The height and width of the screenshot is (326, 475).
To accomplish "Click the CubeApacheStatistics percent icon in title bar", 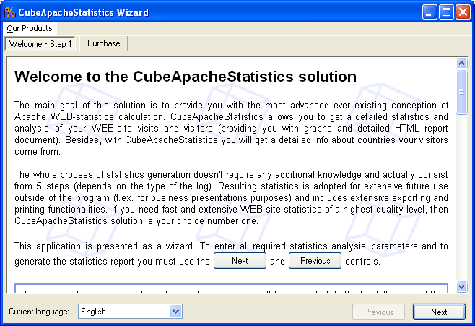I will [x=9, y=12].
